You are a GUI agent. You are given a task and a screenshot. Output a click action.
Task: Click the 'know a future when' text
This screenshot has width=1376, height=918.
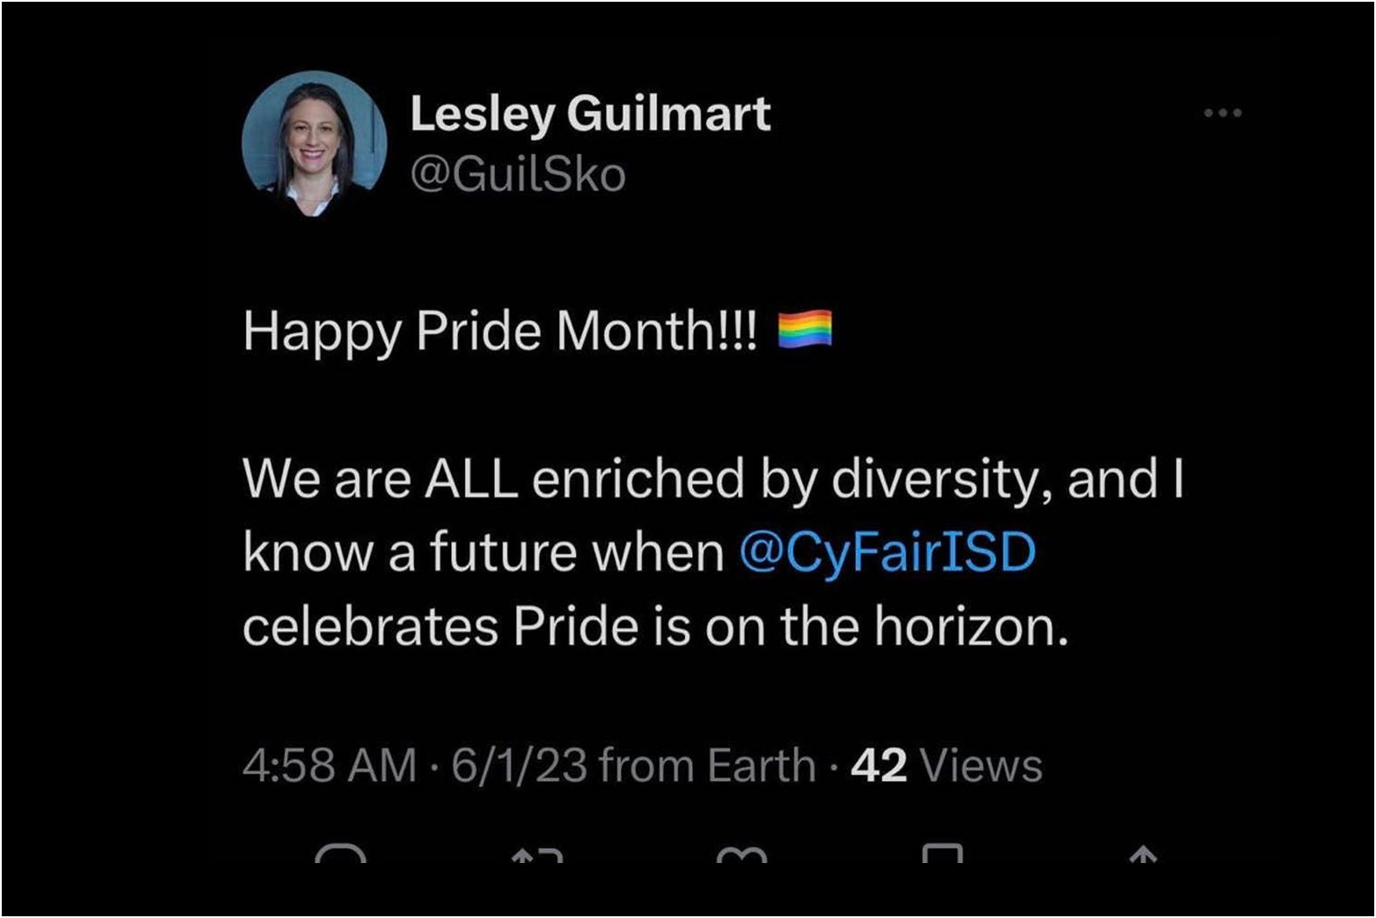(484, 552)
